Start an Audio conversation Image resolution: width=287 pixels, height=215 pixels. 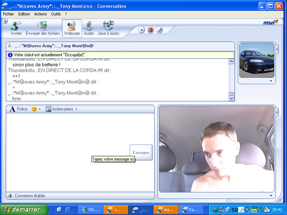89,28
